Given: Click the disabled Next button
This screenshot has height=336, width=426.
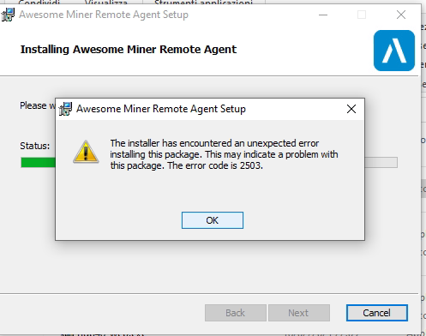Looking at the screenshot, I should [x=299, y=313].
